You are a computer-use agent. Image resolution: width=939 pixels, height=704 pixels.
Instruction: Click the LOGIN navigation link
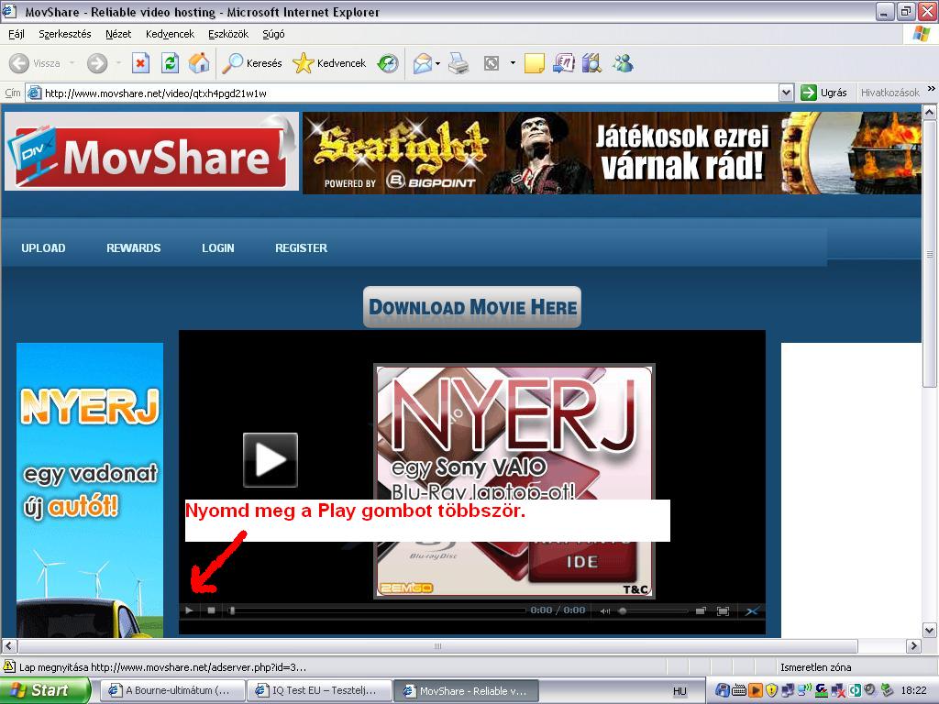tap(218, 247)
